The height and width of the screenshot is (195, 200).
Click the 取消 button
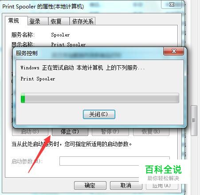click(x=126, y=185)
